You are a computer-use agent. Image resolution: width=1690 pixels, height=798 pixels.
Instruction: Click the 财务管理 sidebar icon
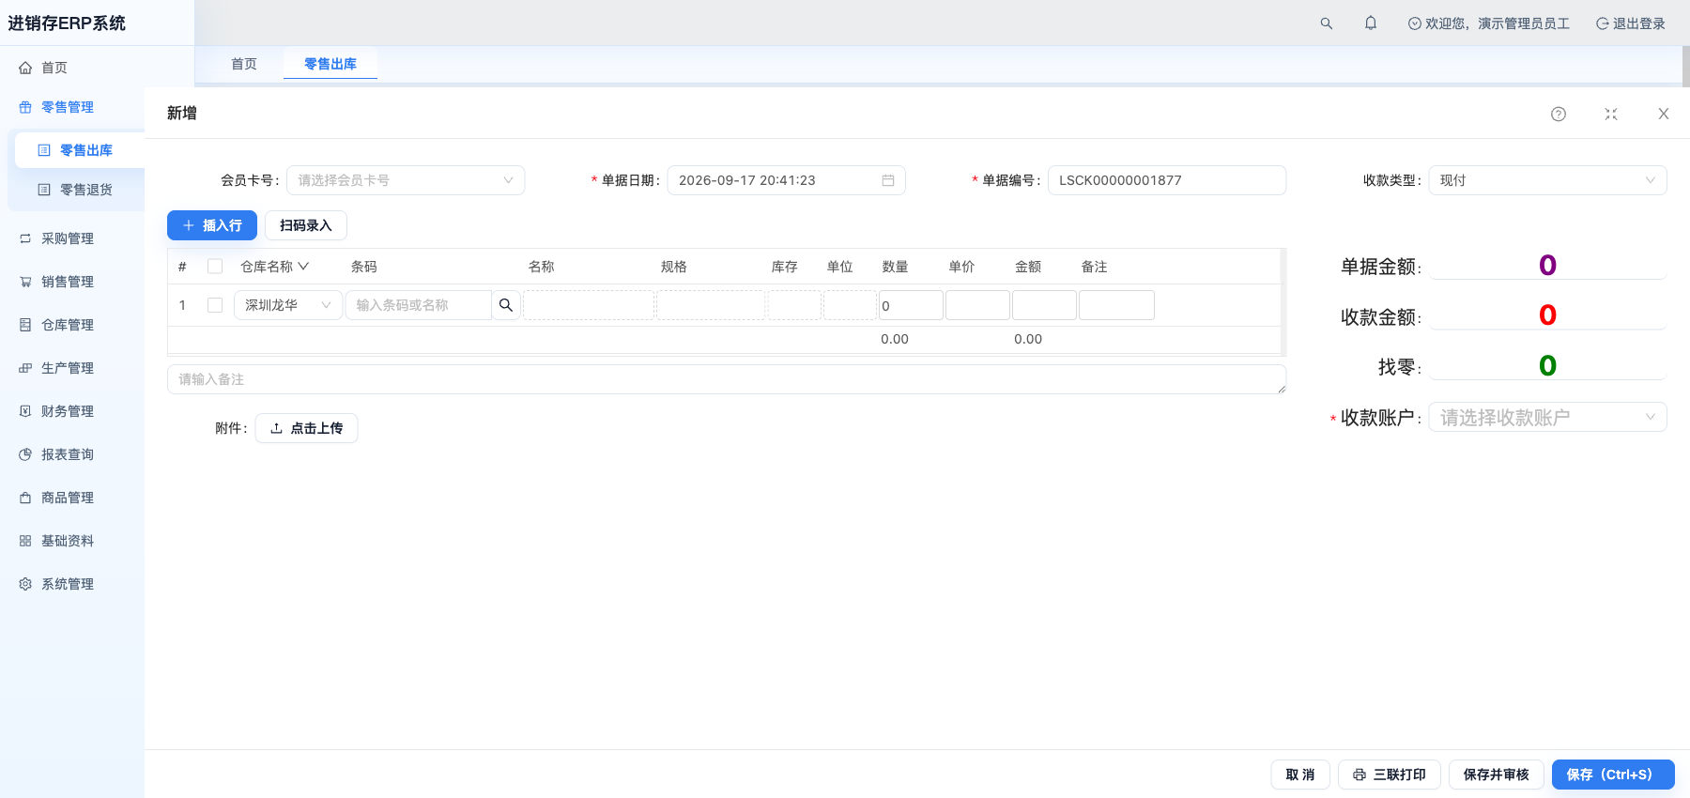pos(25,411)
